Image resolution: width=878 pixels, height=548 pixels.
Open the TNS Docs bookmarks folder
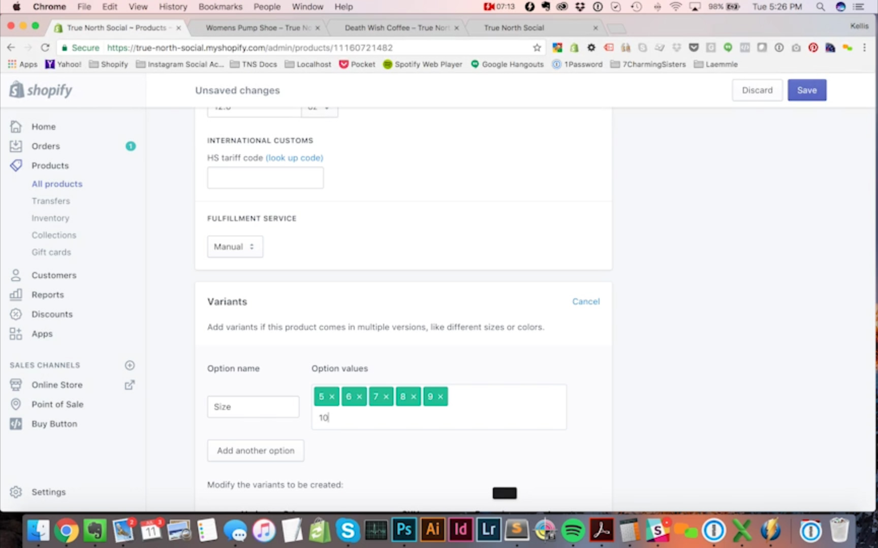tap(254, 64)
